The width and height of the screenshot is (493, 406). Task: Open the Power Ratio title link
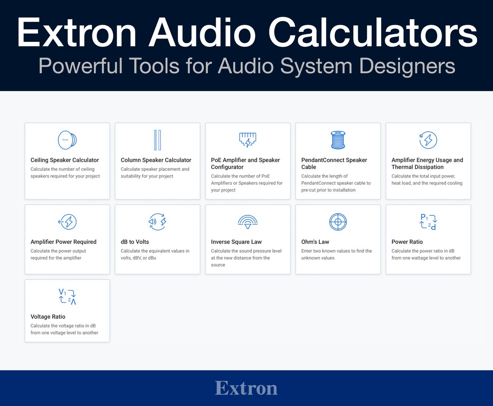tap(407, 242)
